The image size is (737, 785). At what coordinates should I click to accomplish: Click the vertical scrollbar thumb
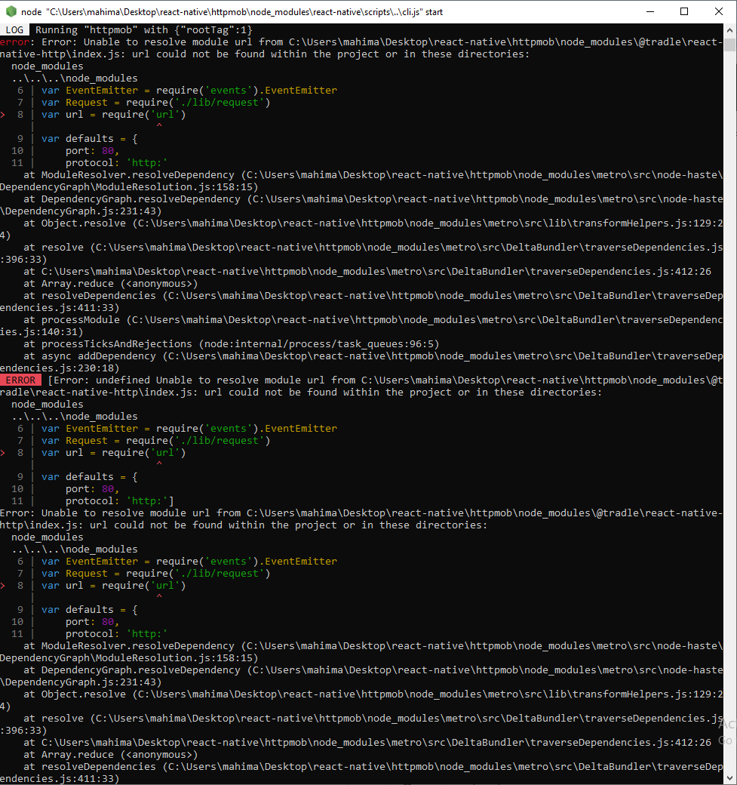730,45
